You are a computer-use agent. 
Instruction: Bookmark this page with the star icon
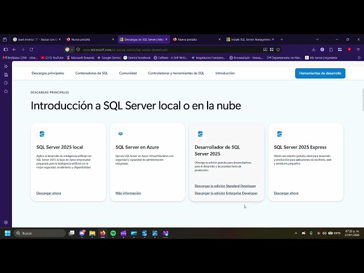tap(278, 49)
